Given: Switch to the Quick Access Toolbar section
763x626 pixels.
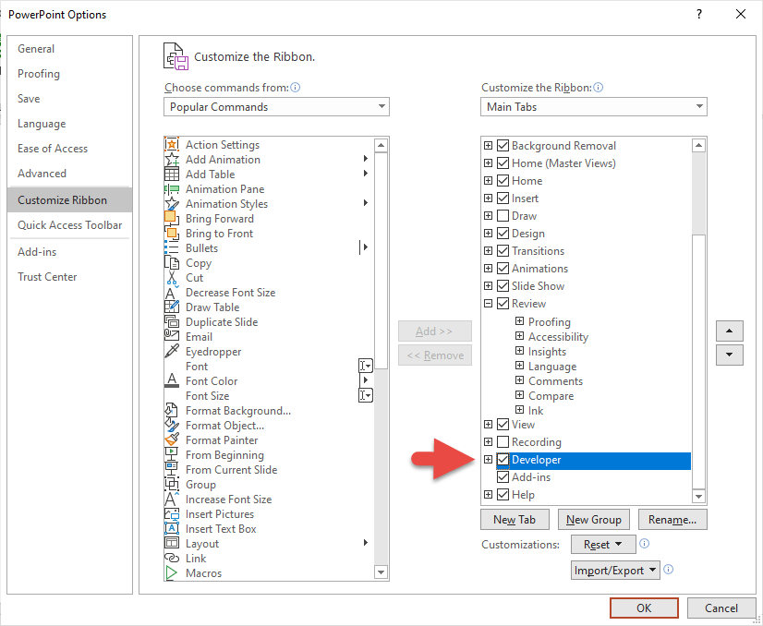Looking at the screenshot, I should click(68, 224).
